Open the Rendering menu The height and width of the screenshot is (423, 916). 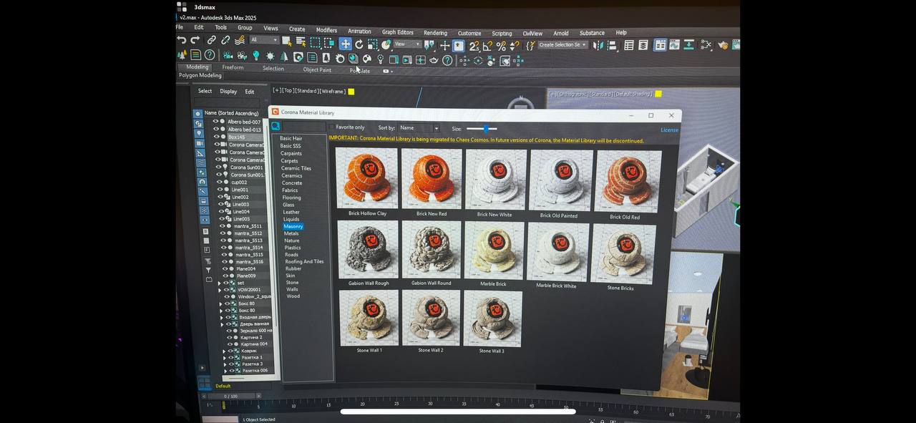point(435,32)
